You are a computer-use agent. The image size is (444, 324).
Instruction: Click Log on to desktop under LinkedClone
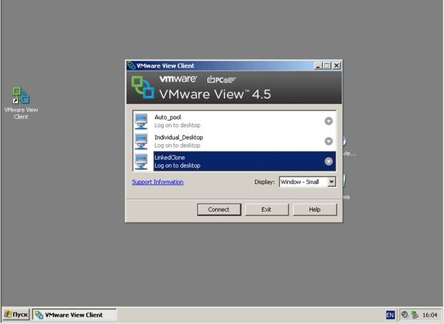click(177, 166)
